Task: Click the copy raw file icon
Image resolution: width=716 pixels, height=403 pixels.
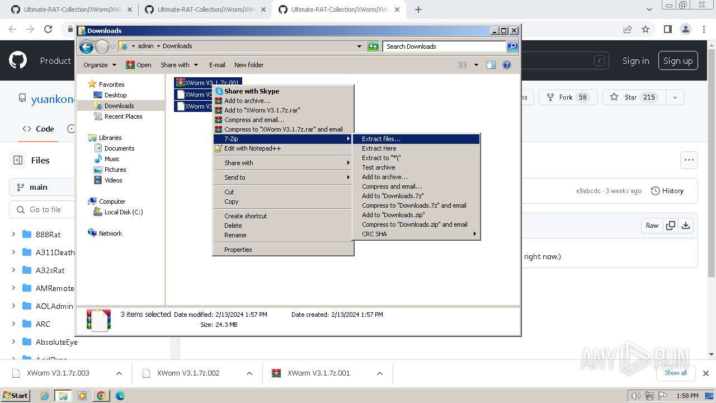Action: (x=670, y=226)
